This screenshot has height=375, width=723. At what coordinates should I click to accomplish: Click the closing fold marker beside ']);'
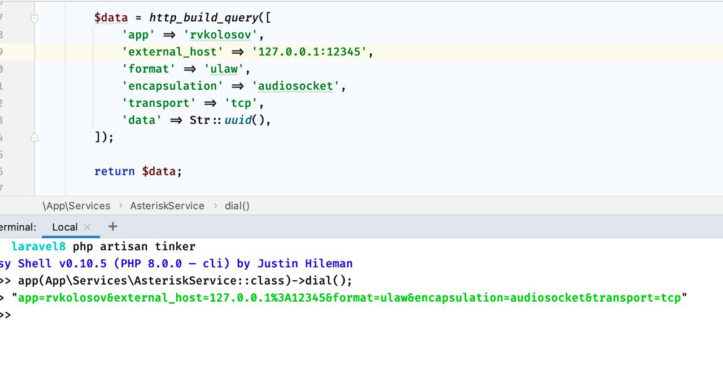pos(34,137)
